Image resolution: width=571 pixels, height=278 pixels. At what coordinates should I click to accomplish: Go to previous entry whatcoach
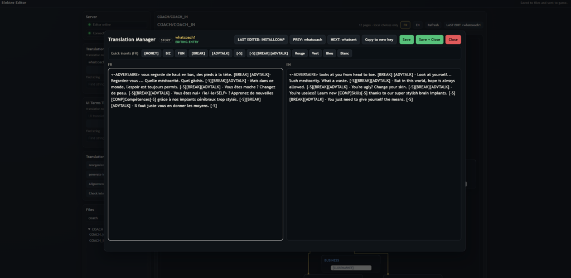click(306, 39)
